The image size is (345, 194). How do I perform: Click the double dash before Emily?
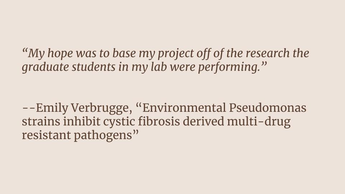click(x=29, y=108)
